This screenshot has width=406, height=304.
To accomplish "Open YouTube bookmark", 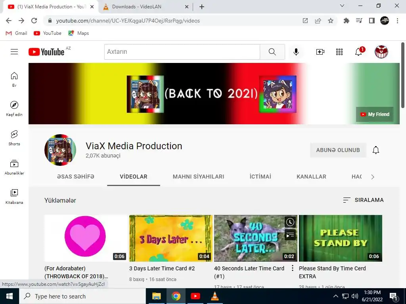I will [48, 33].
